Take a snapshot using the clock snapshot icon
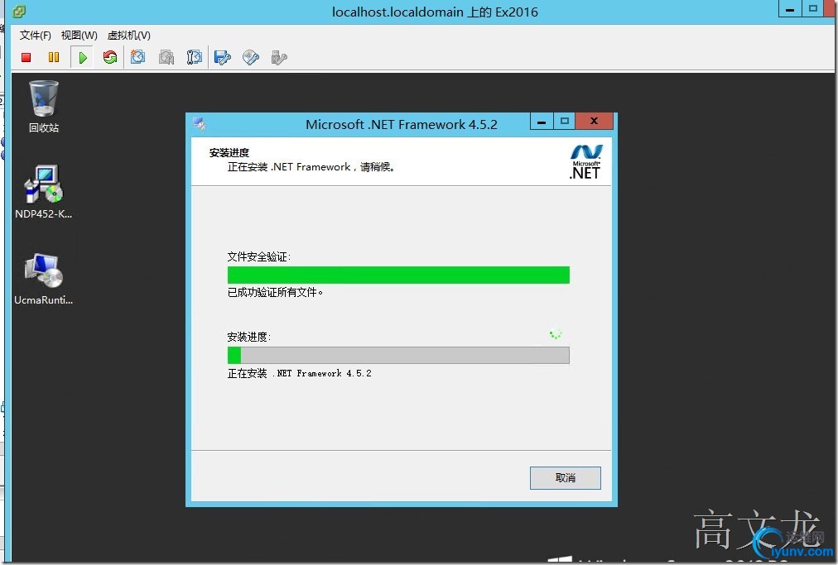 (x=138, y=57)
